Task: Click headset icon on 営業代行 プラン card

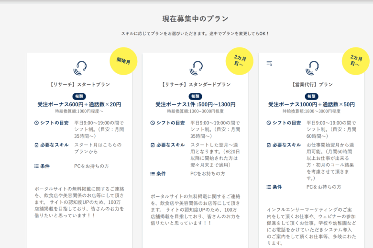Action: [x=312, y=68]
